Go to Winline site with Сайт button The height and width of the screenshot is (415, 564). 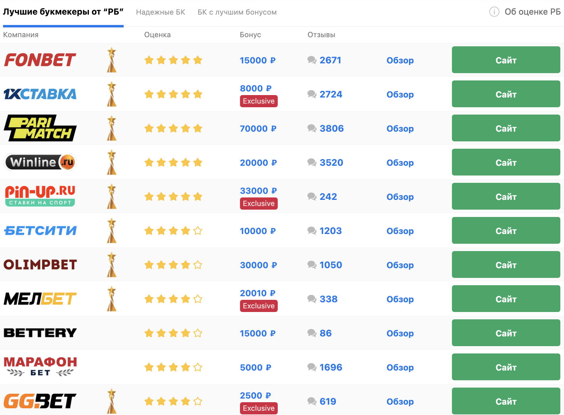(x=506, y=162)
